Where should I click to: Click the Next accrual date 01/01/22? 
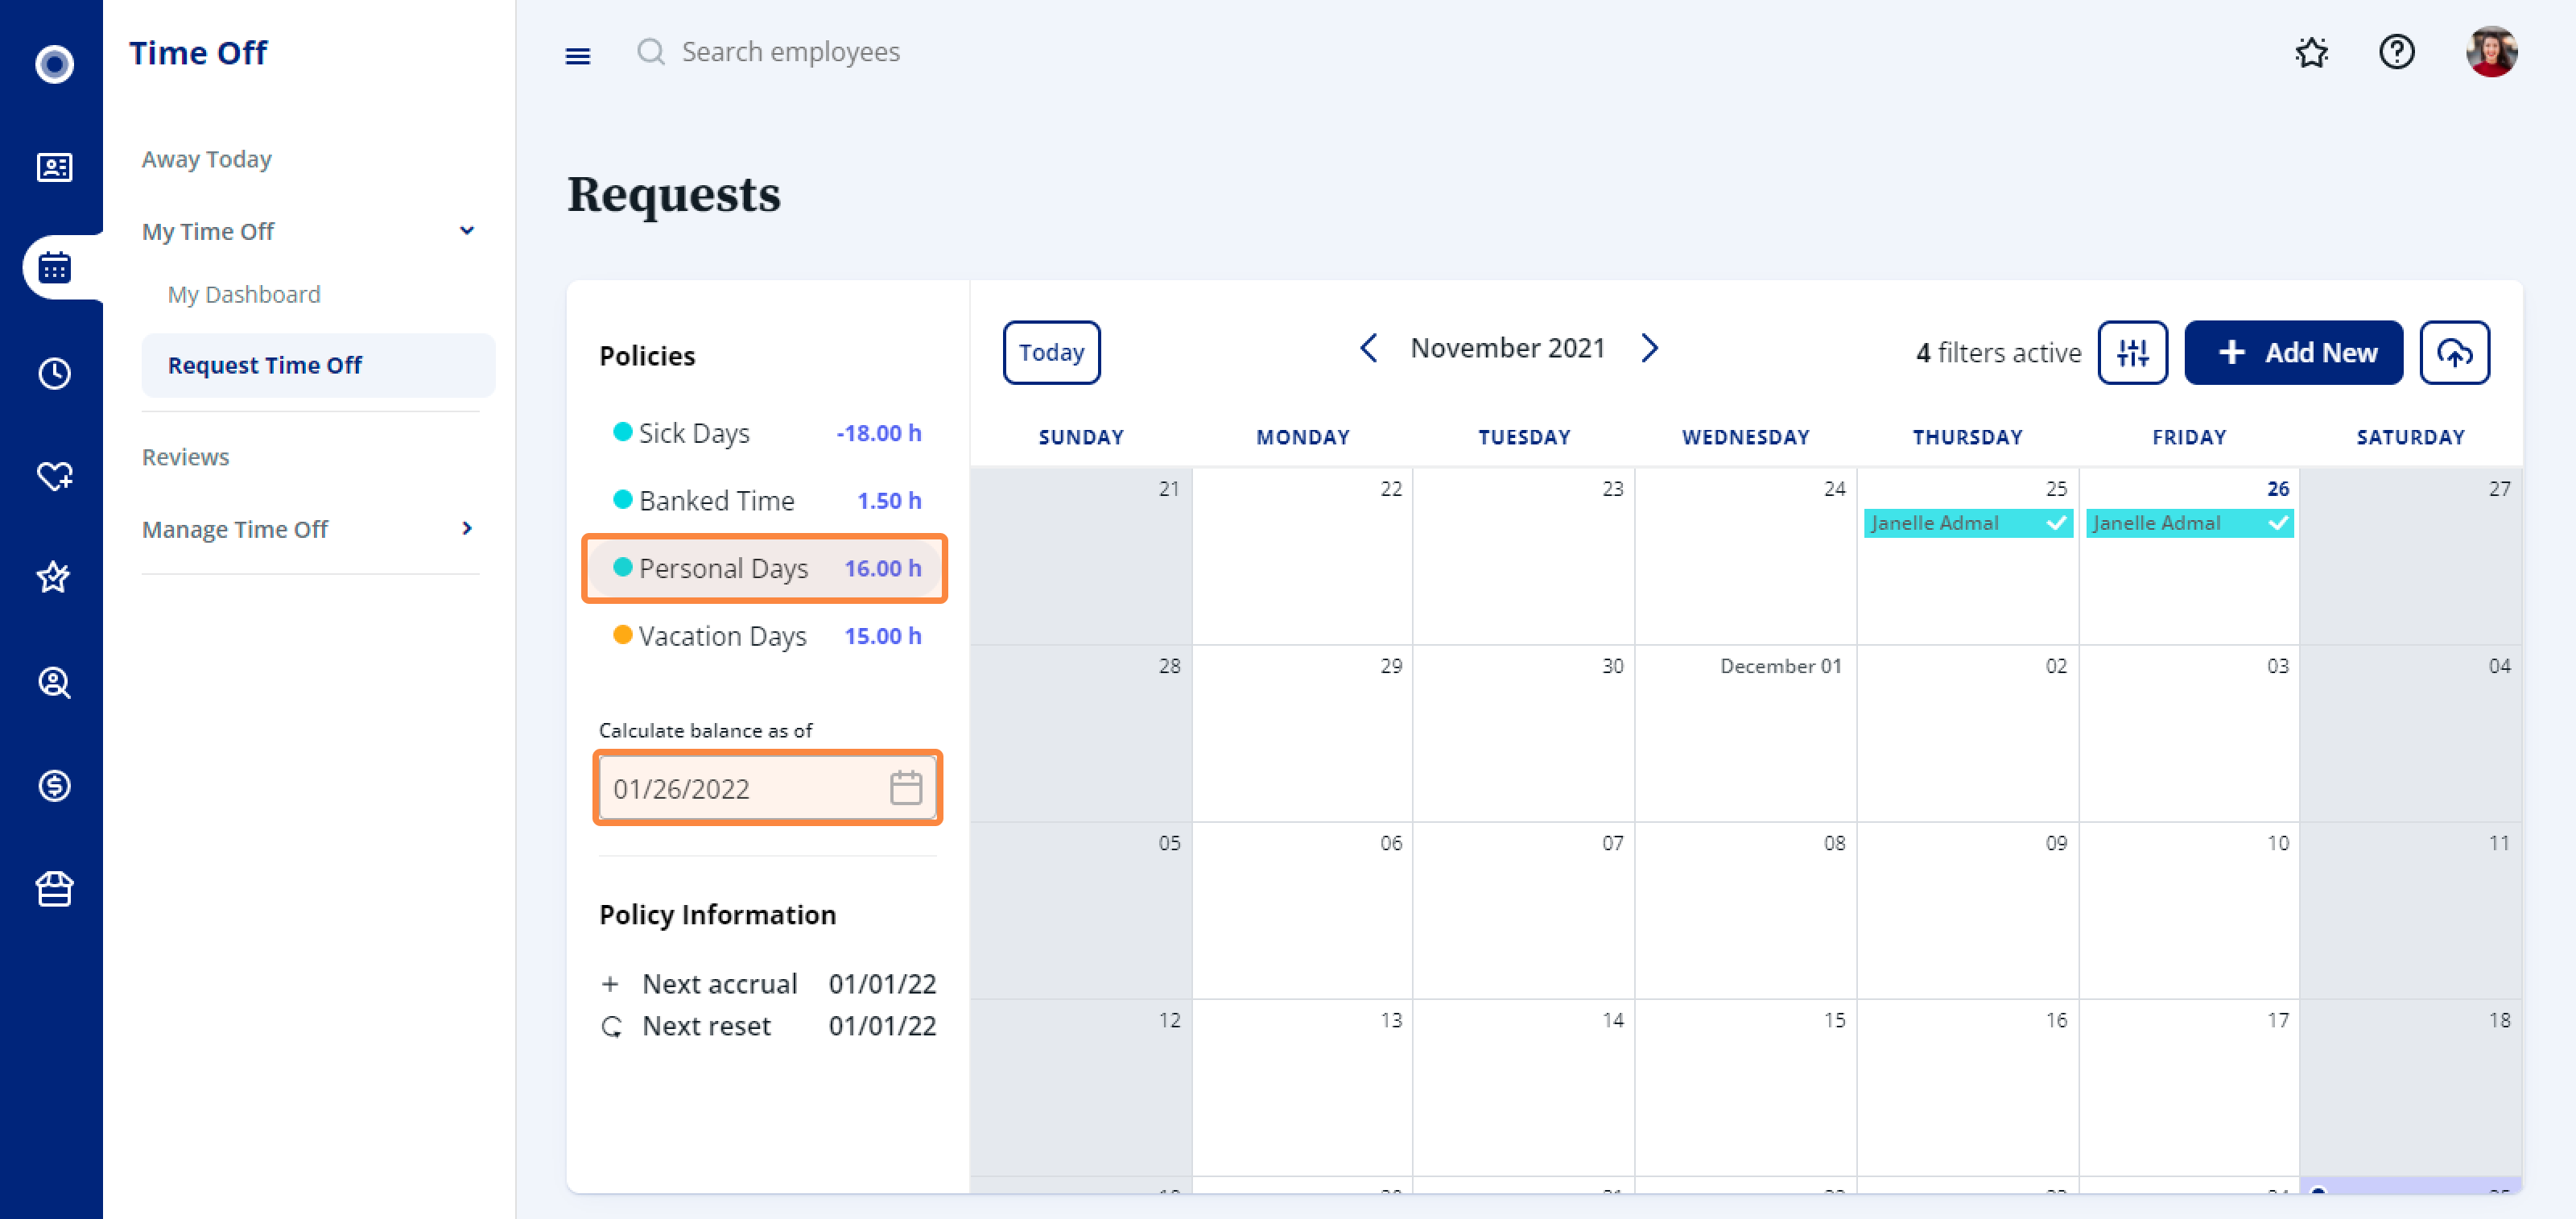tap(882, 984)
